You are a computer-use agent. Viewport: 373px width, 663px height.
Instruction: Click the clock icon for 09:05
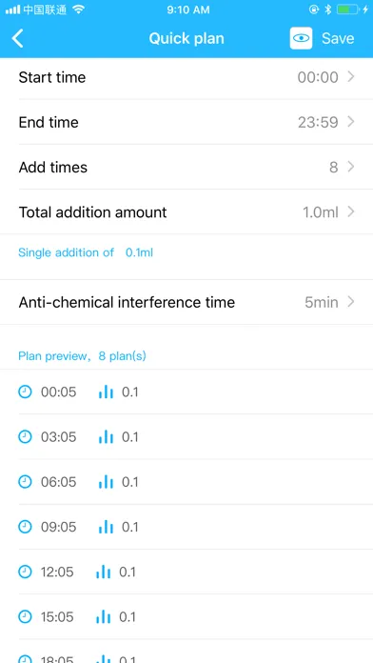(x=25, y=527)
